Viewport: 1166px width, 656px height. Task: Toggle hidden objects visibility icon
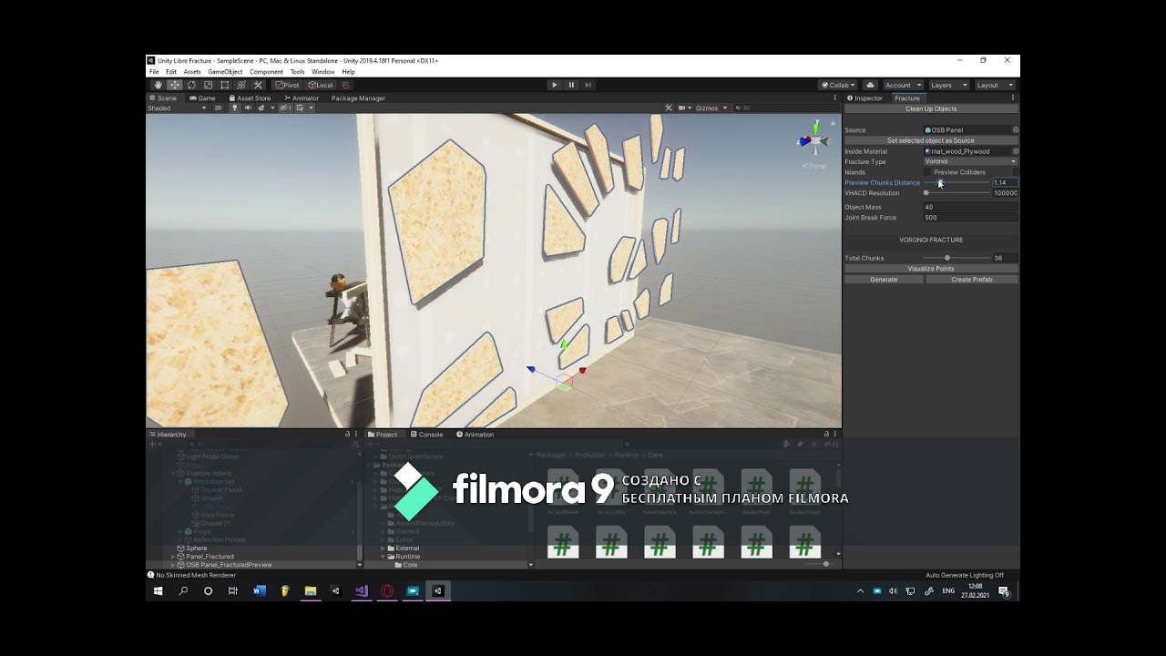[x=285, y=108]
